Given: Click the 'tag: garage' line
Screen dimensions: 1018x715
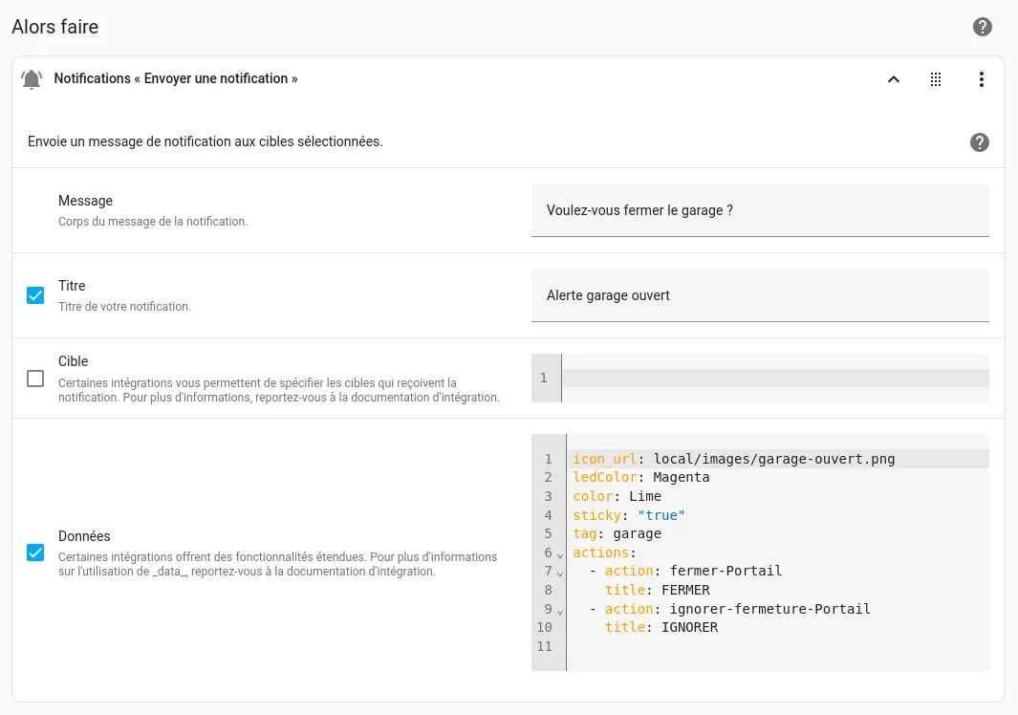Looking at the screenshot, I should 617,533.
